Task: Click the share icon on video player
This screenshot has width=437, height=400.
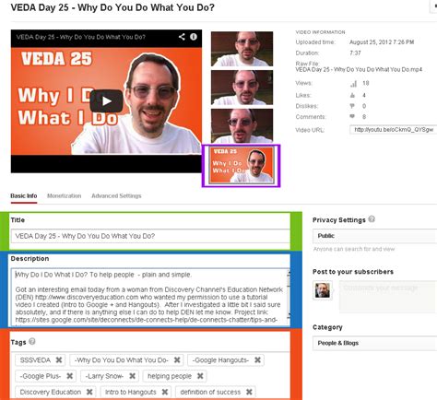Action: pos(182,37)
